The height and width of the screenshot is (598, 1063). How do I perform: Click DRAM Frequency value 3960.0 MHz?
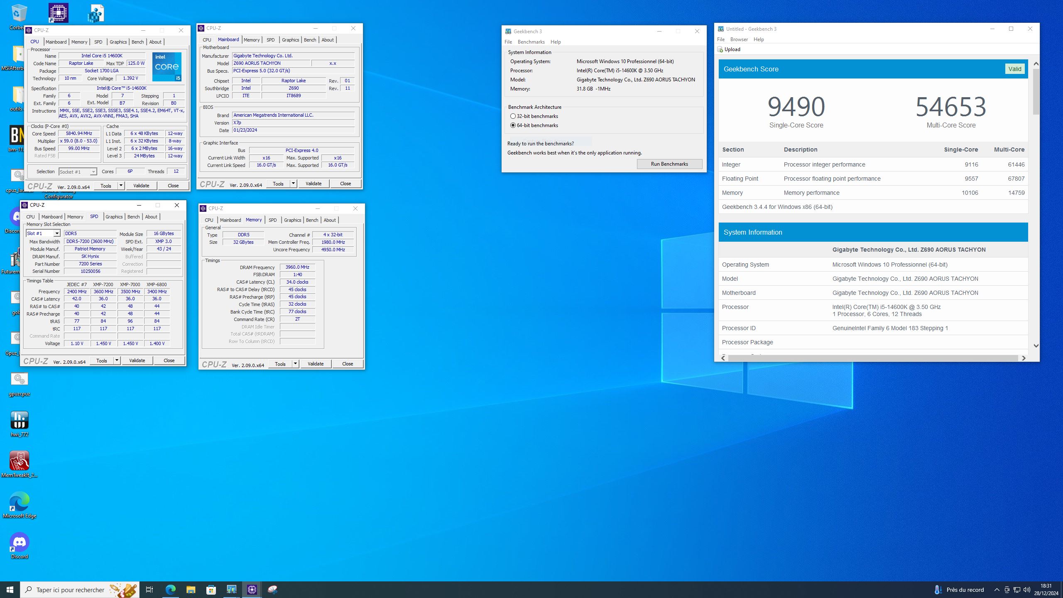(x=297, y=267)
